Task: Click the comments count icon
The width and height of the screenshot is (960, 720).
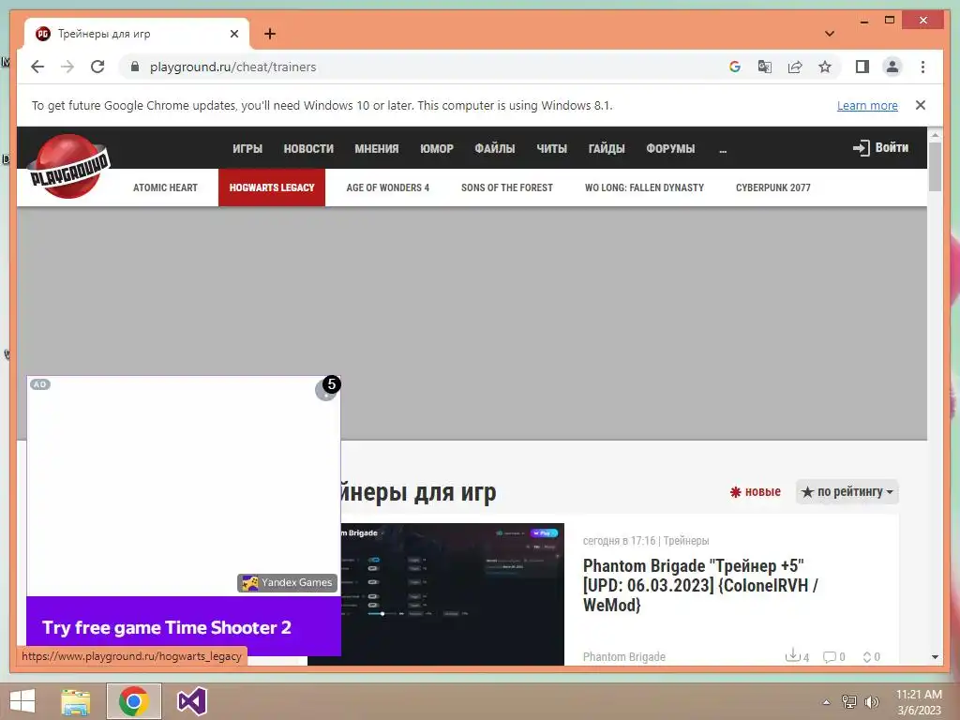Action: 829,657
